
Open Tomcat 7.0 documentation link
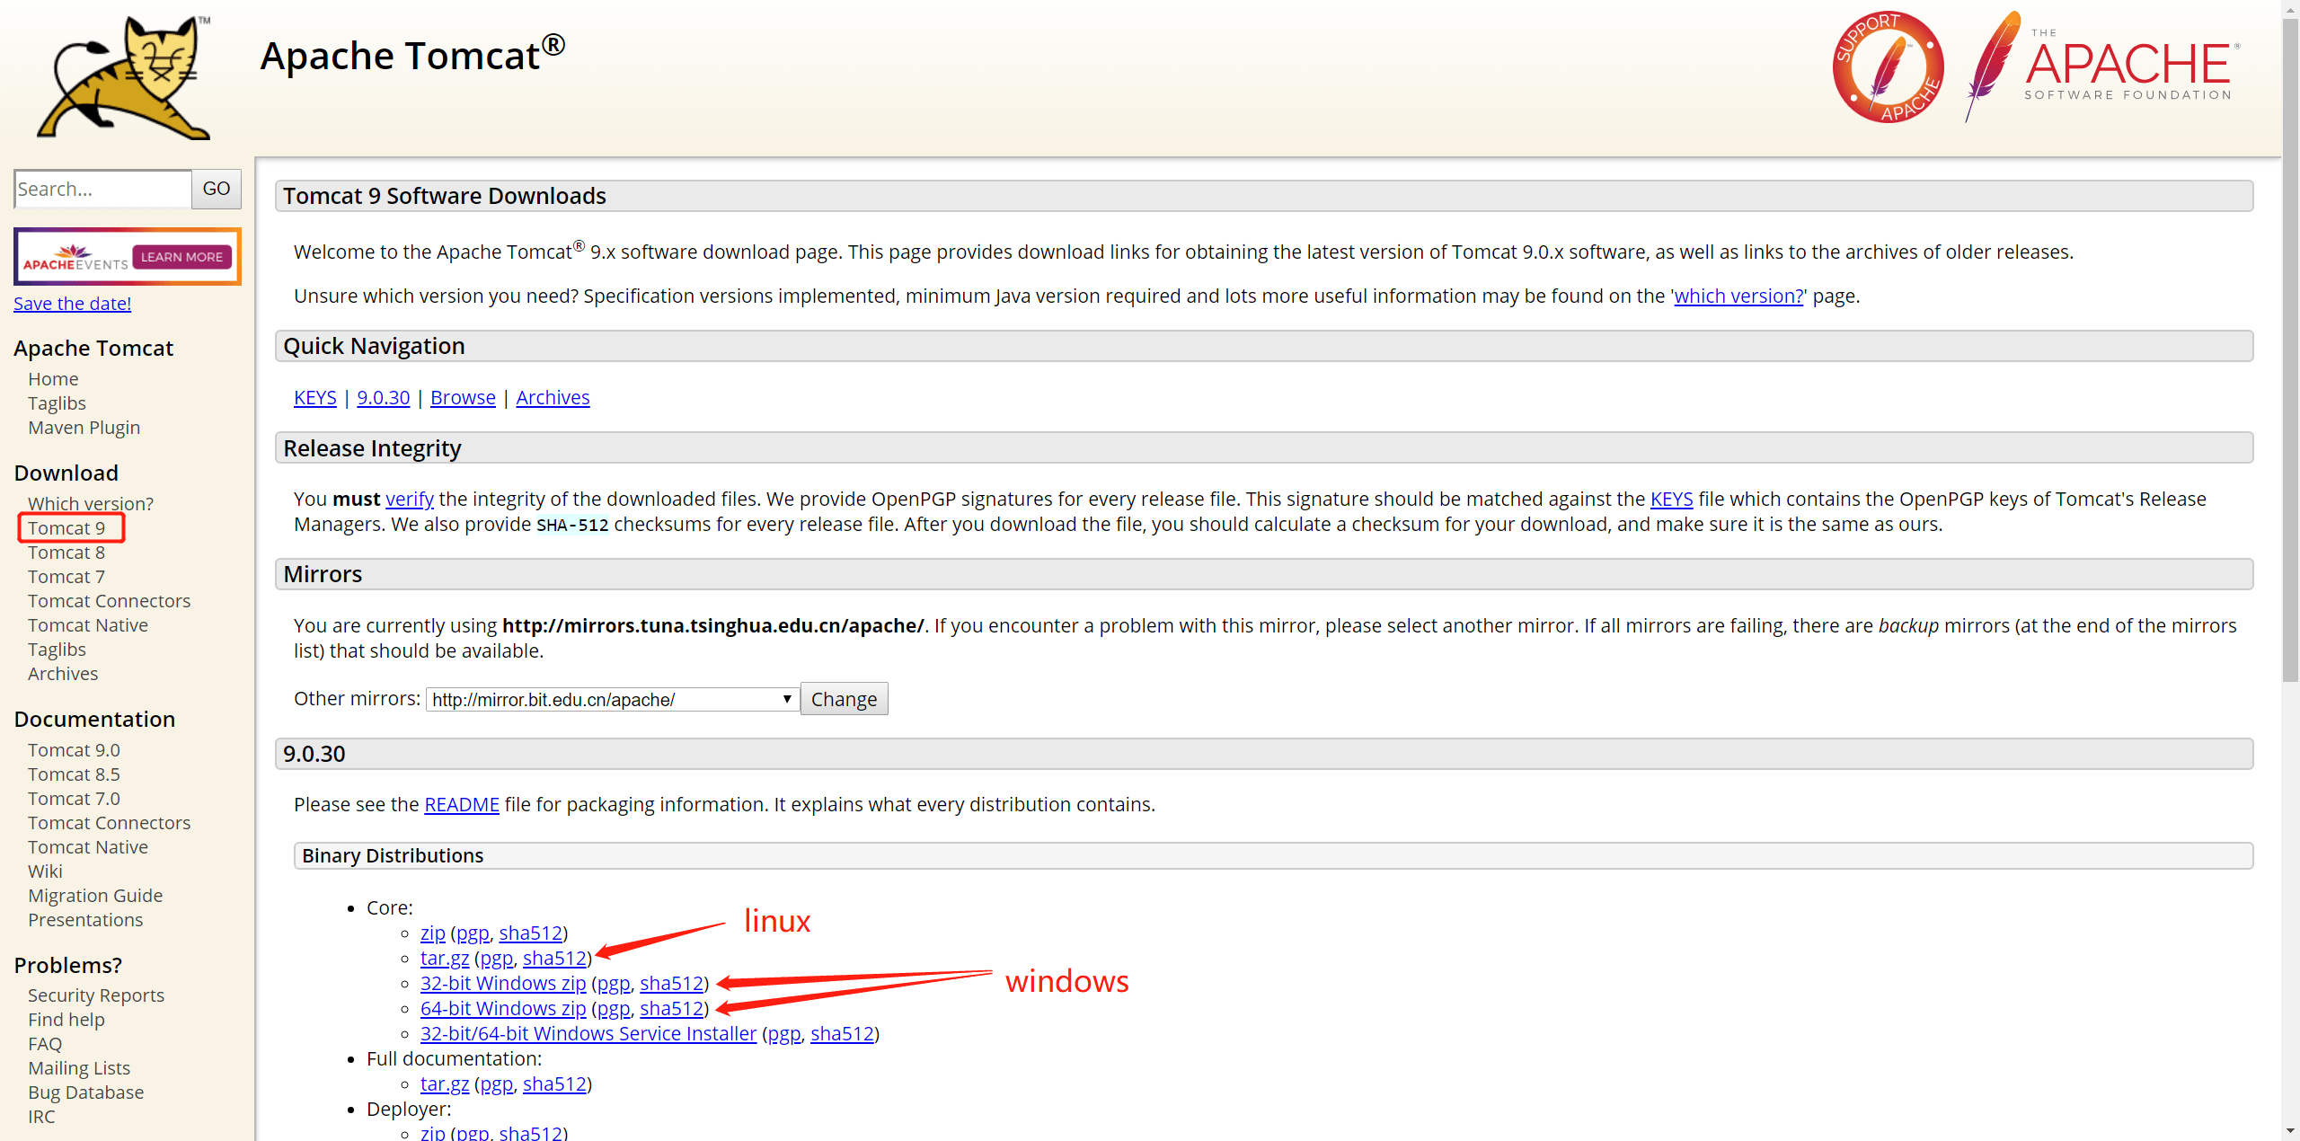pos(74,799)
